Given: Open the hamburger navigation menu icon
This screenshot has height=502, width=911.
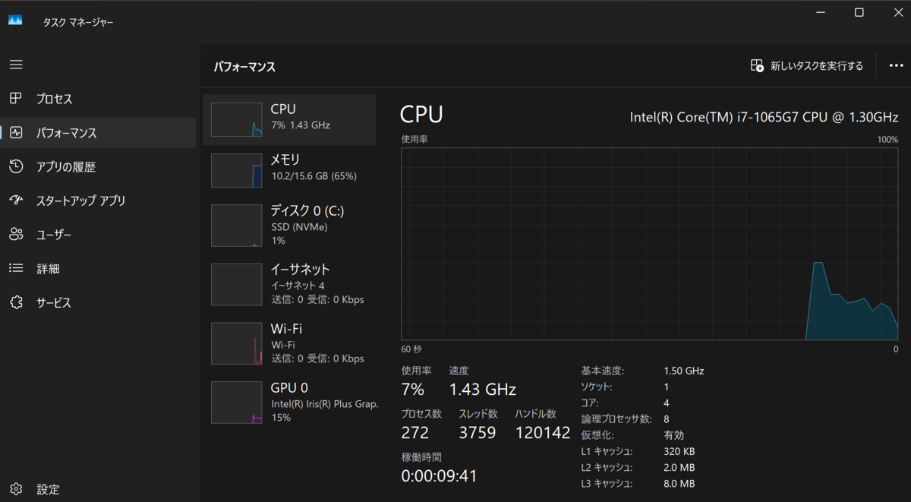Looking at the screenshot, I should [16, 65].
